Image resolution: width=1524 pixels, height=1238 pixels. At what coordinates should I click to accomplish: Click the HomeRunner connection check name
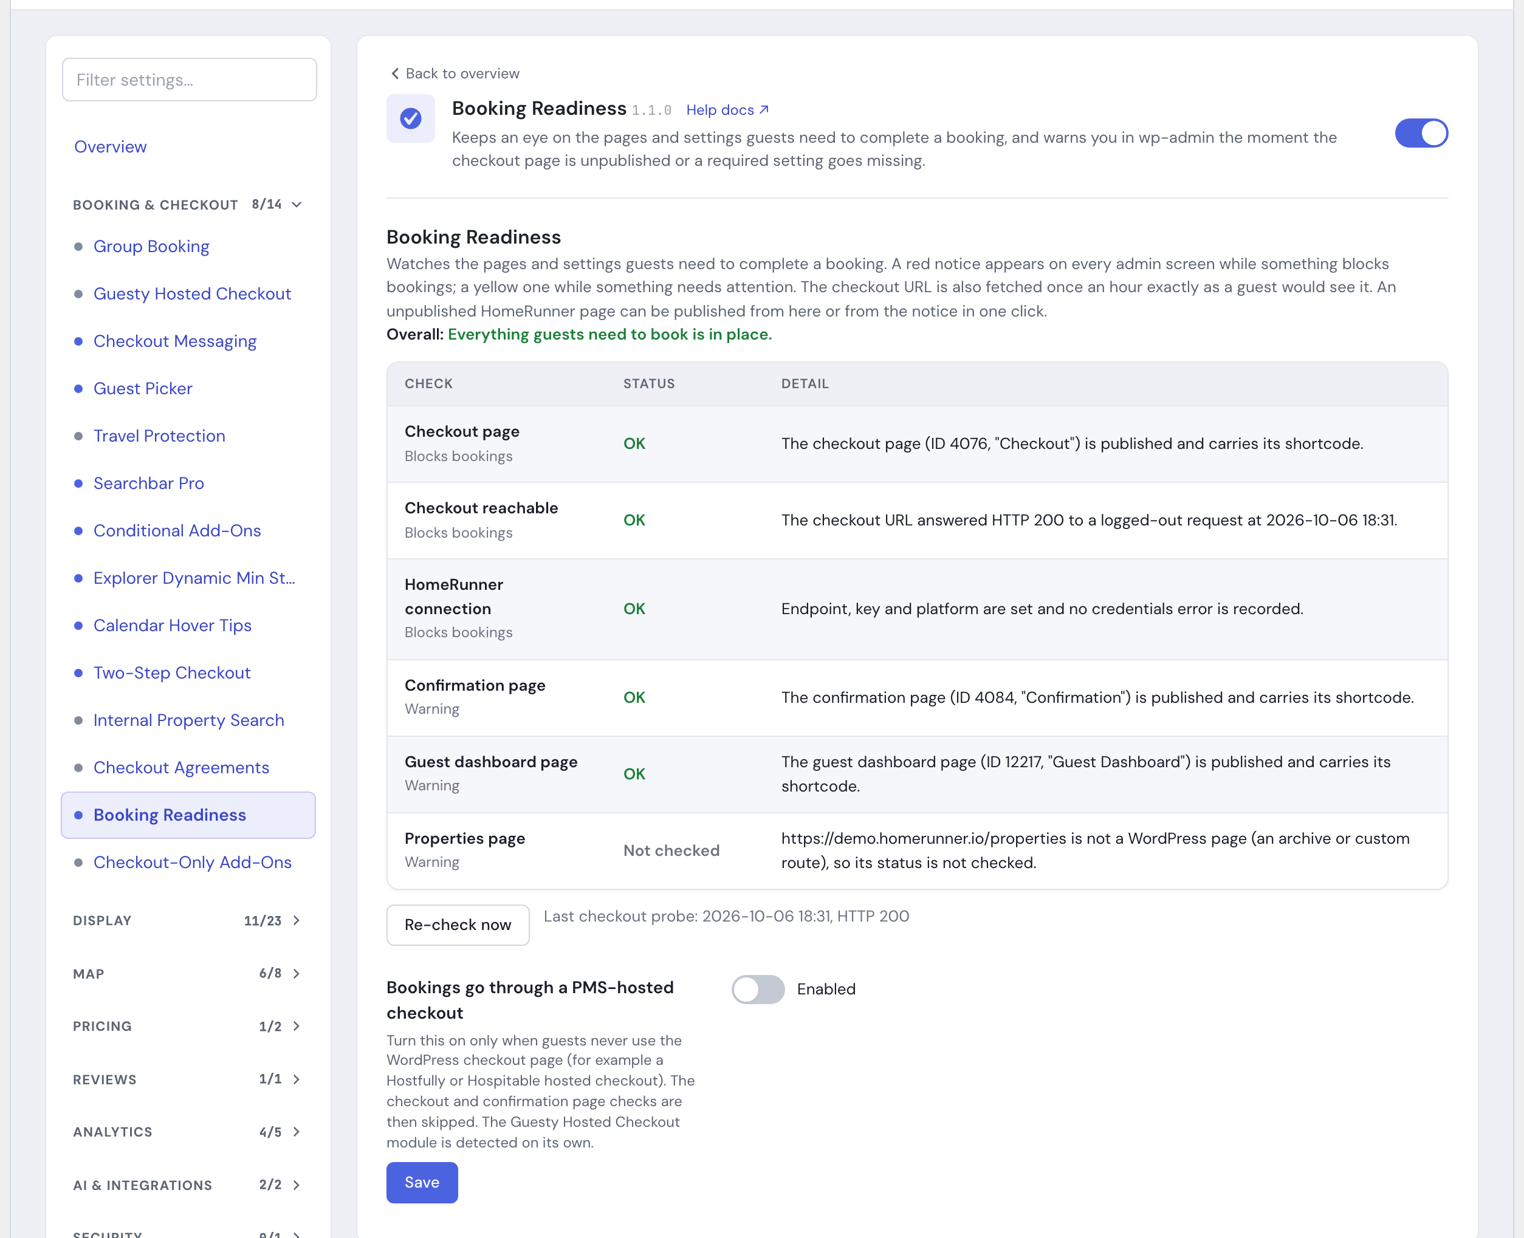(x=454, y=596)
